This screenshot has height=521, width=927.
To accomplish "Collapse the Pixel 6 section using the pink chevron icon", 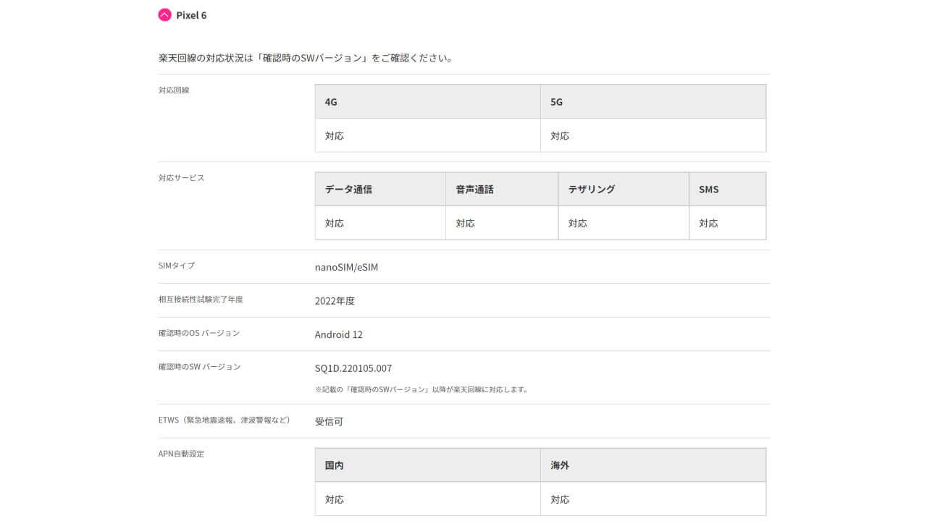I will click(165, 14).
